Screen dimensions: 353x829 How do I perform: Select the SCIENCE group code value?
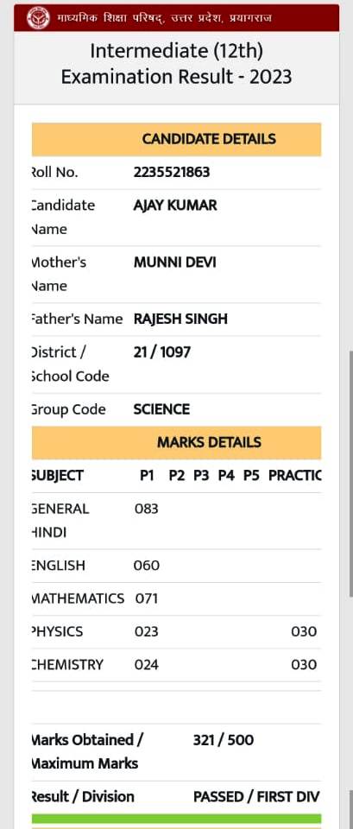pos(161,409)
